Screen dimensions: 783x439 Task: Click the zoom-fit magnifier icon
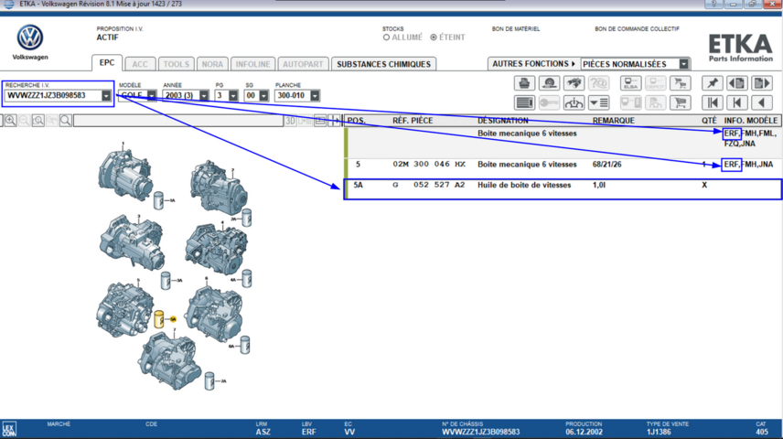[x=38, y=121]
